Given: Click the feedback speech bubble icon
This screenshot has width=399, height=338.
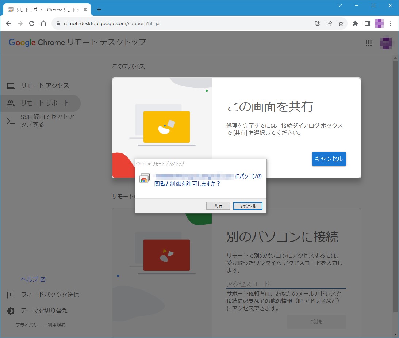Looking at the screenshot, I should (x=11, y=295).
